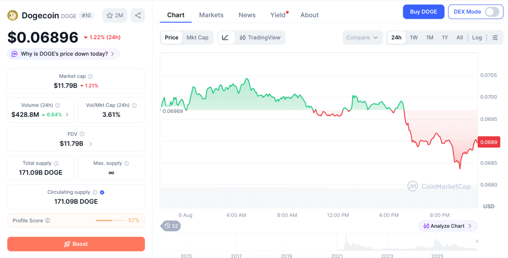
Task: Open the chart settings sliders icon
Action: tap(495, 38)
